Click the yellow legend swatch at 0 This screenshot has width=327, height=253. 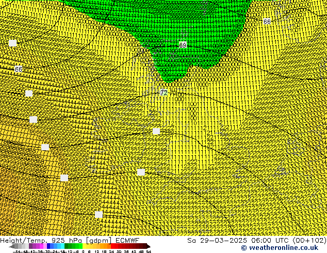pos(84,246)
